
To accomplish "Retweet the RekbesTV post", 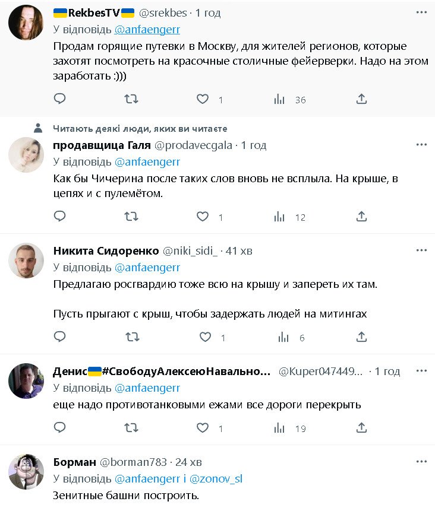I will (x=131, y=99).
